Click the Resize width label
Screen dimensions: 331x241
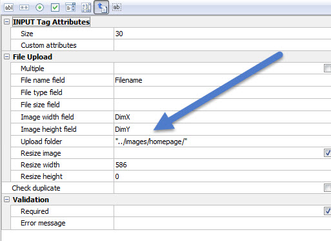coord(40,165)
